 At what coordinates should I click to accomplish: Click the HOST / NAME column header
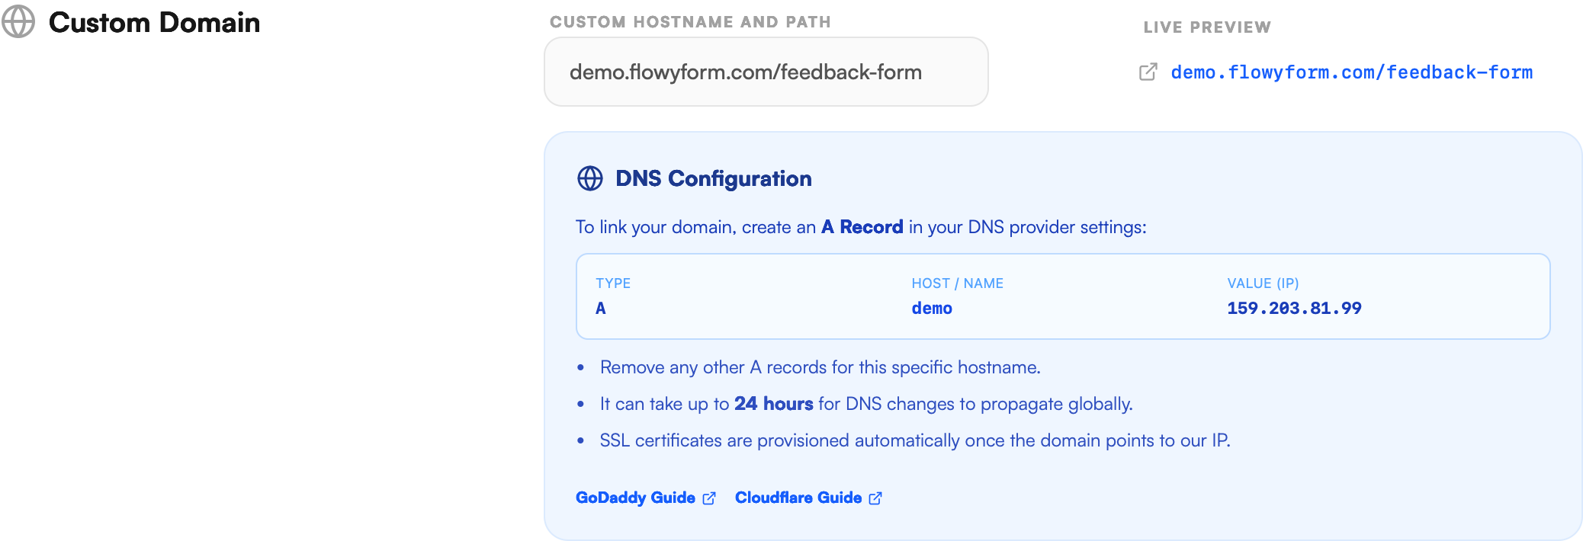957,283
